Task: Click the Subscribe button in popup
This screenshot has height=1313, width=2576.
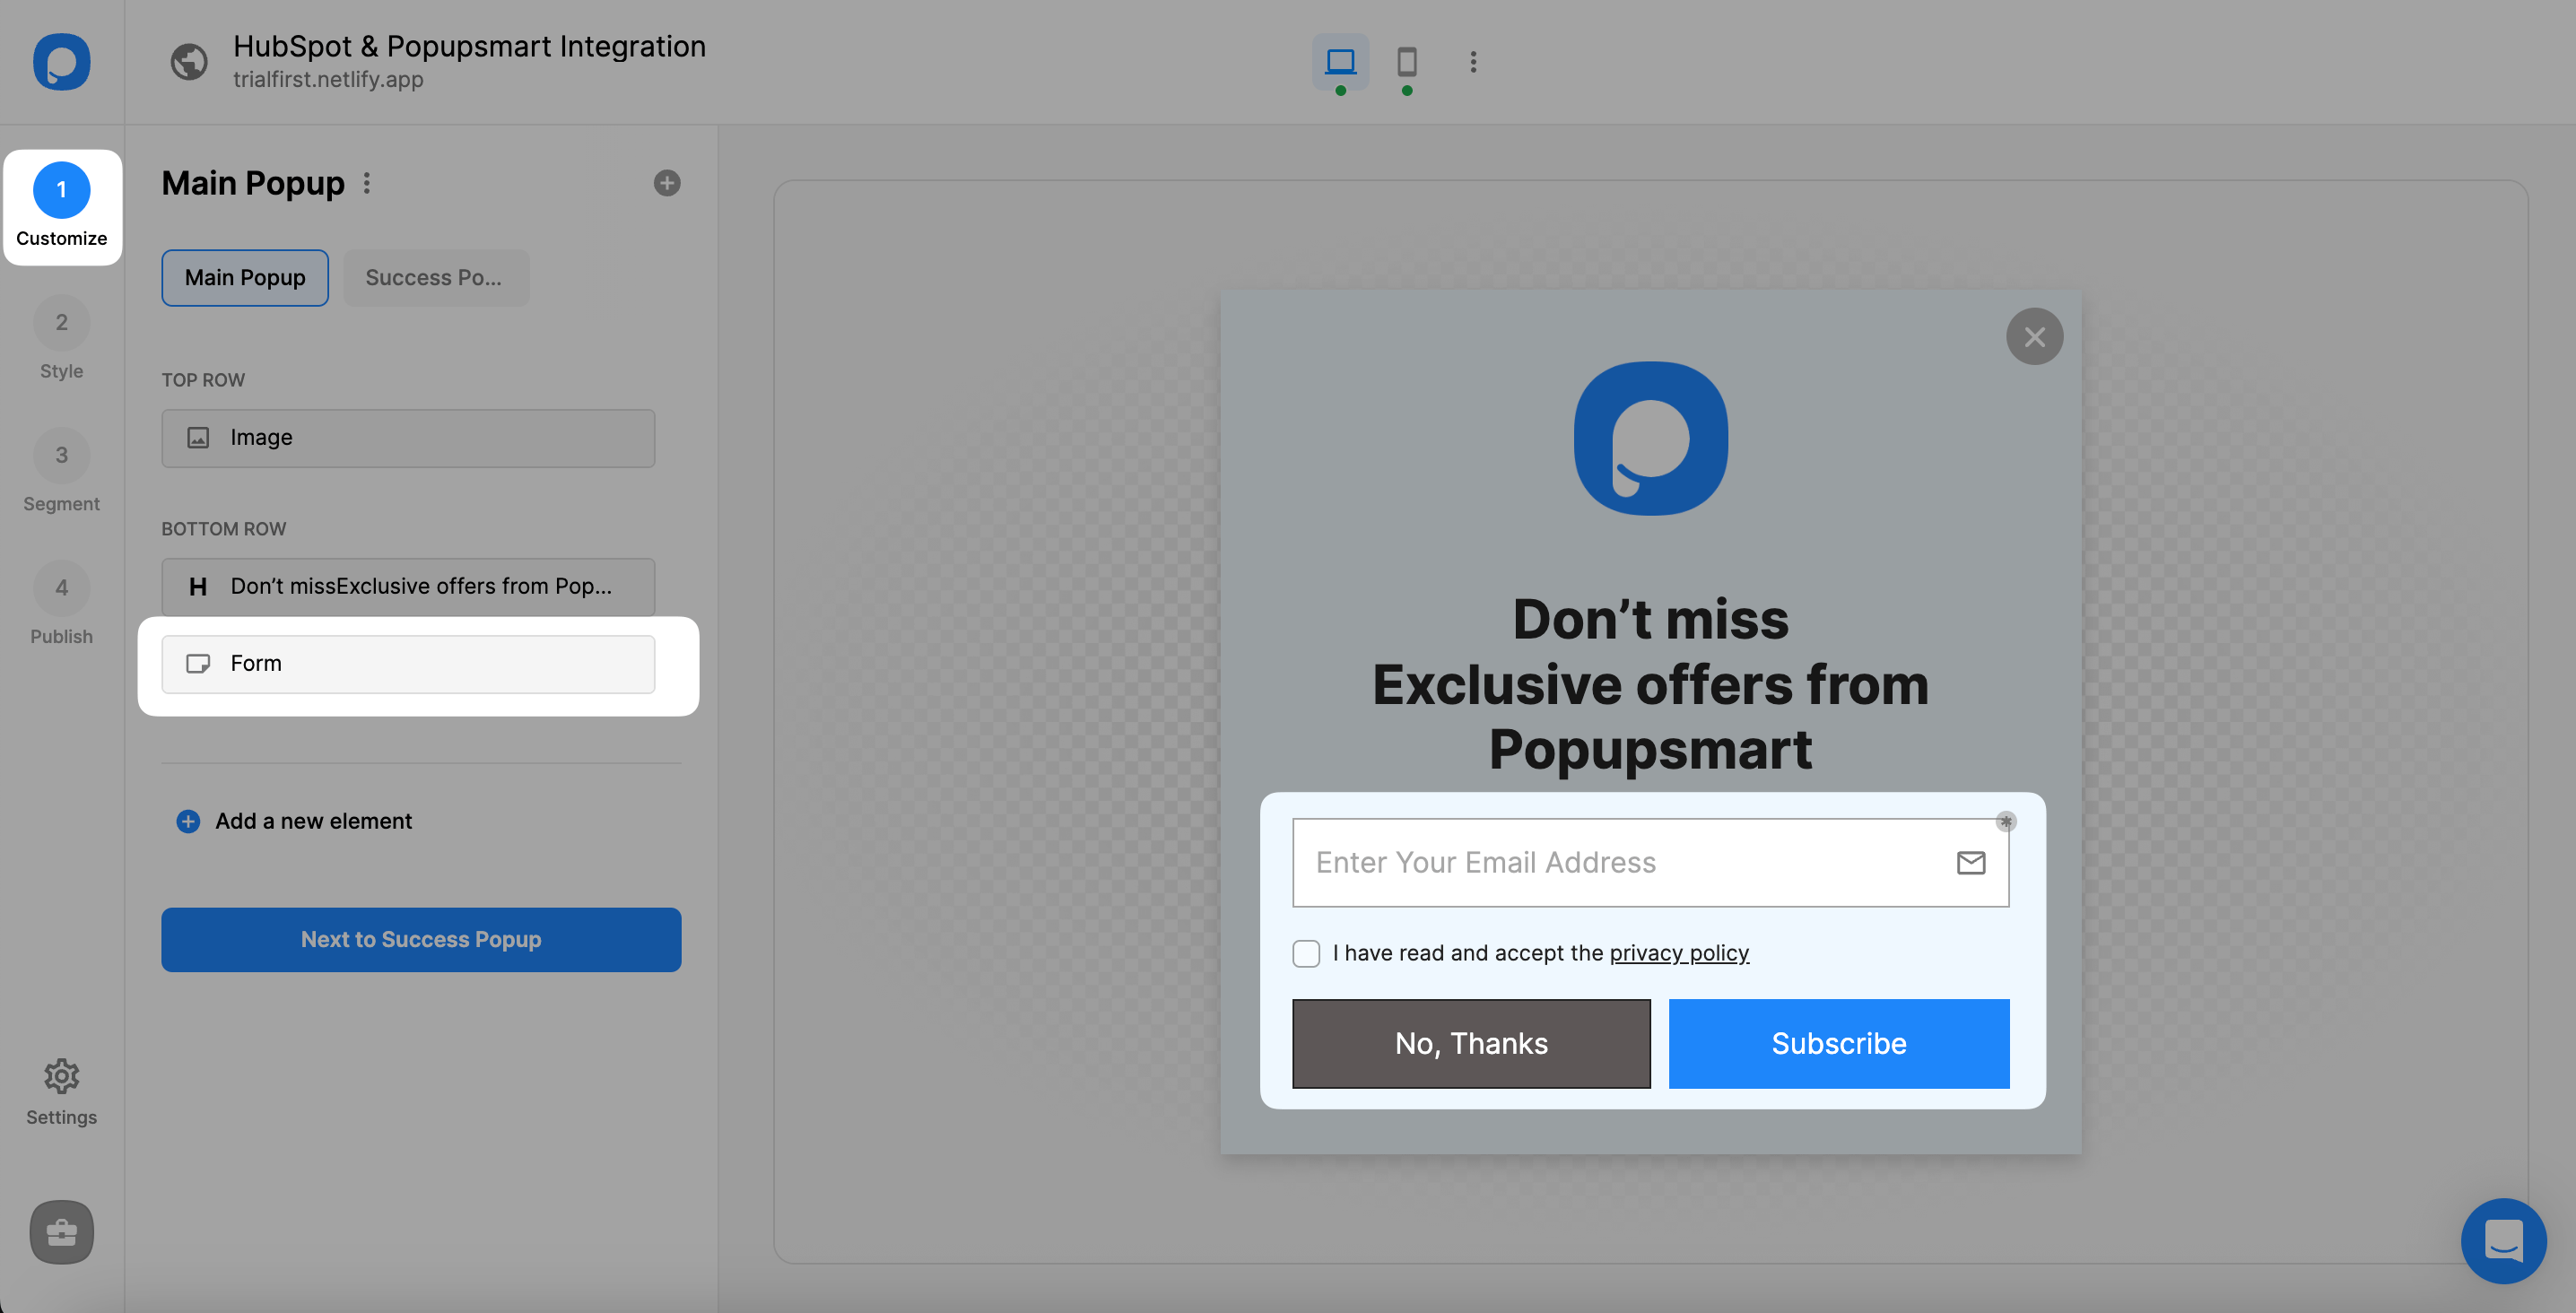Action: coord(1839,1043)
